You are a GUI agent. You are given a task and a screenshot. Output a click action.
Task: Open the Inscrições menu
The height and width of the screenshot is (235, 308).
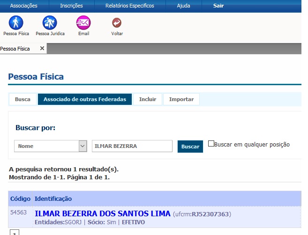(x=71, y=6)
